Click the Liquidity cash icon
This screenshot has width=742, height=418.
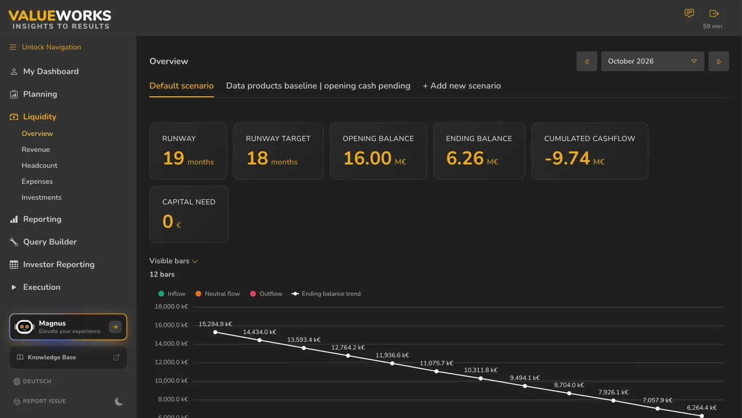pos(14,117)
